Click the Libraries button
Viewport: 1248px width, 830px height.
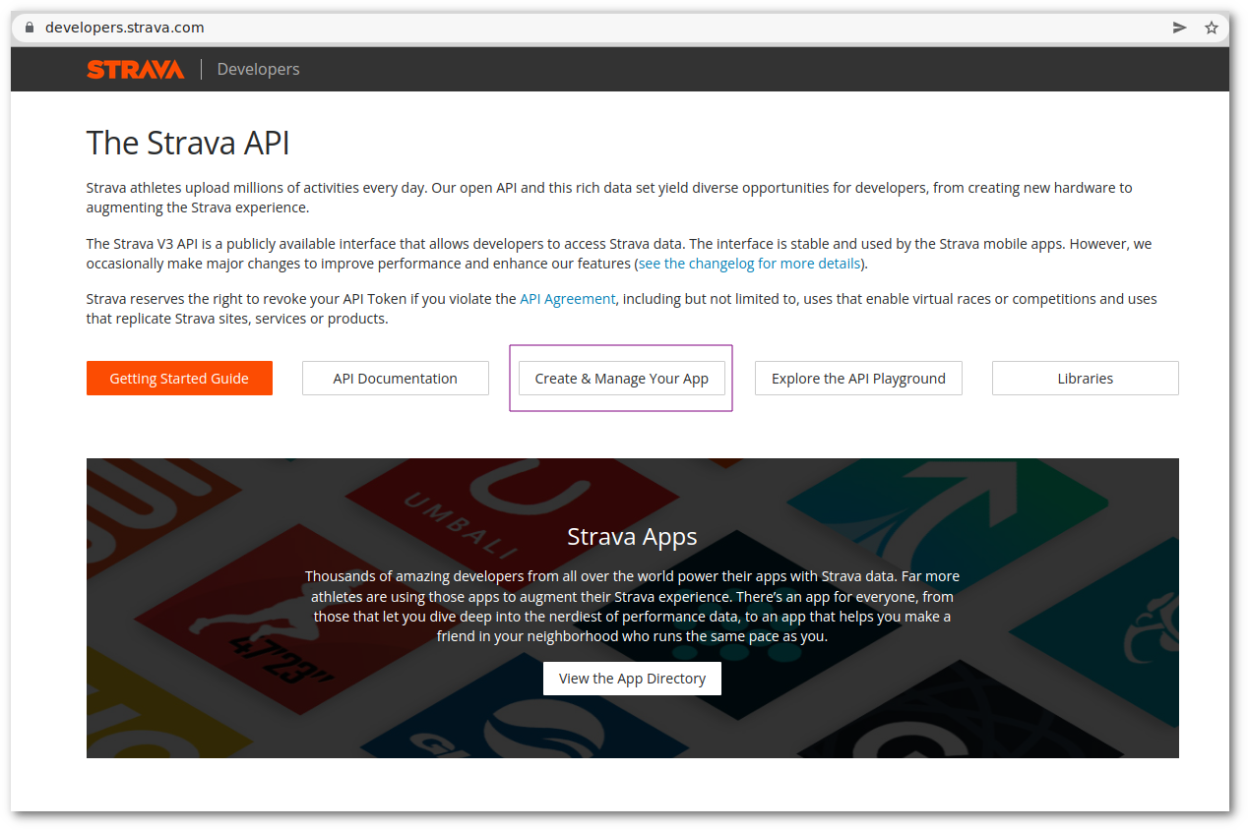click(x=1086, y=379)
